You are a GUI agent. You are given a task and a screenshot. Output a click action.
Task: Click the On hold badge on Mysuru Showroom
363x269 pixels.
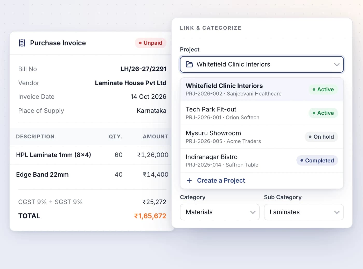pyautogui.click(x=321, y=137)
